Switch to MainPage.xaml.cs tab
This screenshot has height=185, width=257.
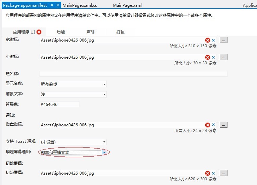pyautogui.click(x=80, y=5)
